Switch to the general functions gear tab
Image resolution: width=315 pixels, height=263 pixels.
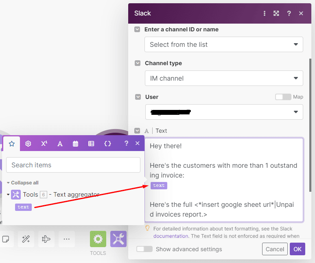pyautogui.click(x=28, y=143)
